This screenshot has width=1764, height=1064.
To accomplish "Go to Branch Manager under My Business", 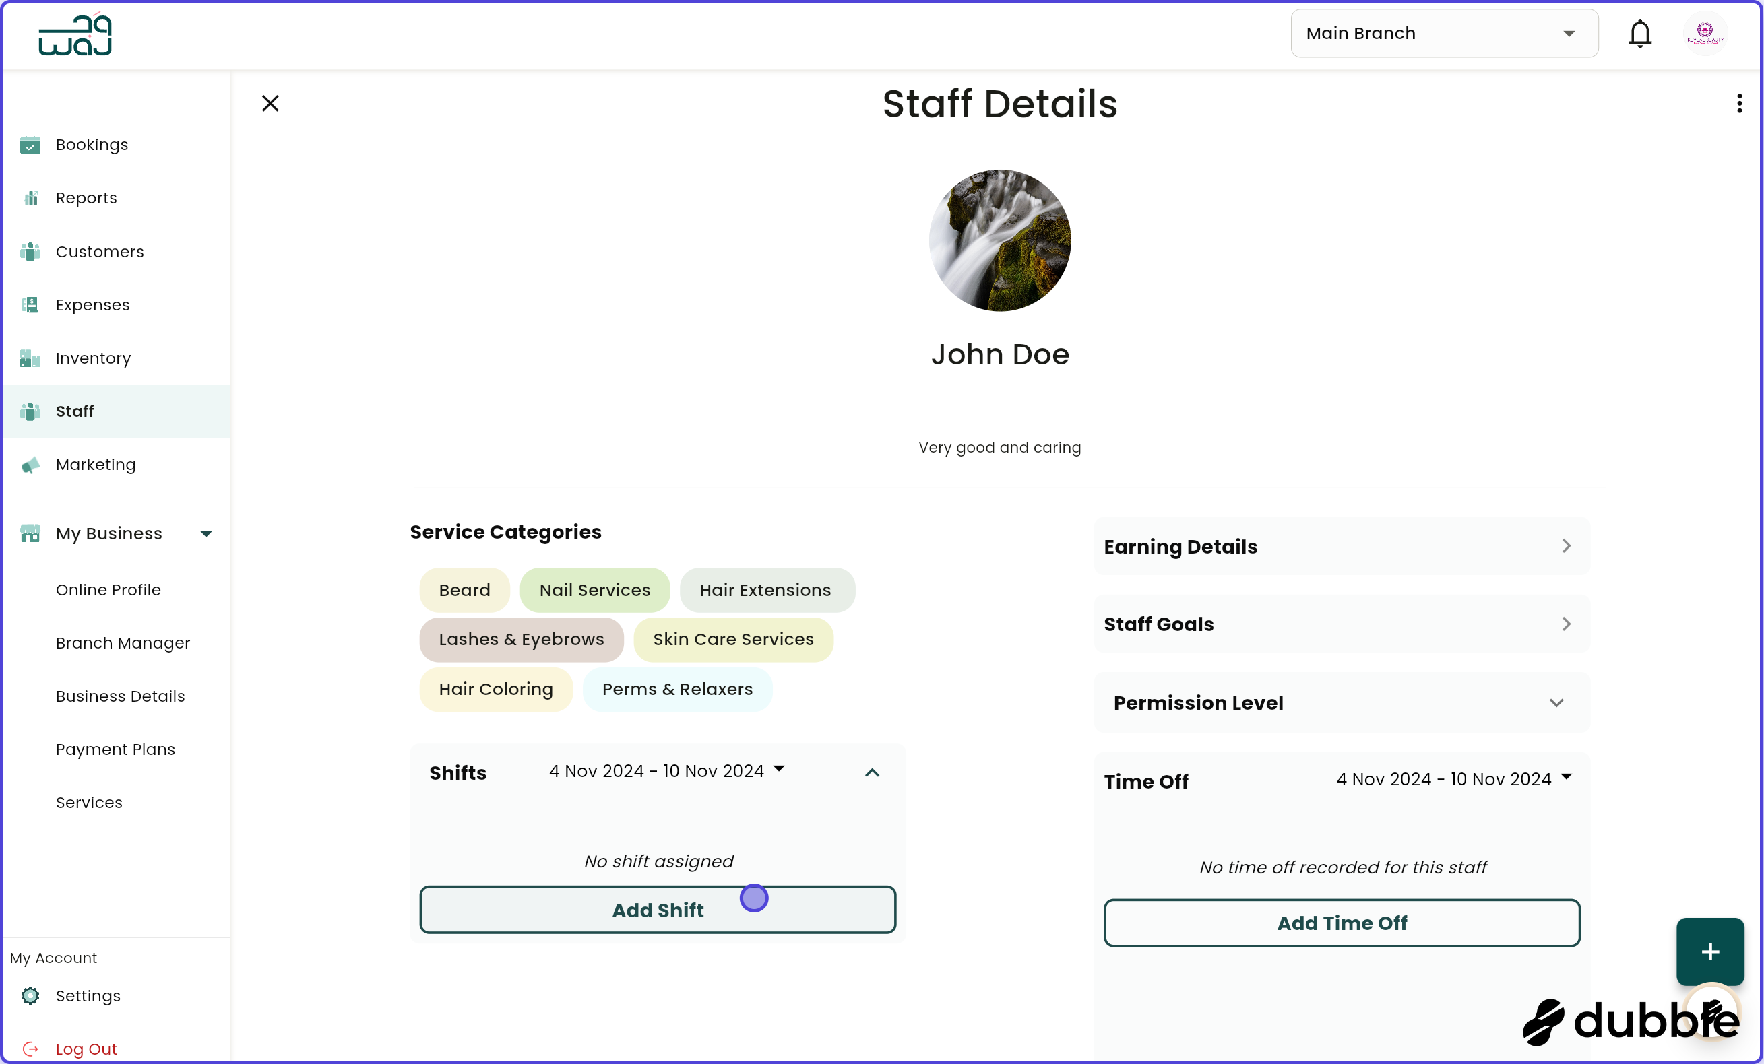I will point(123,642).
